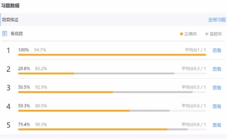Click question 3 progress bar
227x140 pixels.
[x=112, y=92]
